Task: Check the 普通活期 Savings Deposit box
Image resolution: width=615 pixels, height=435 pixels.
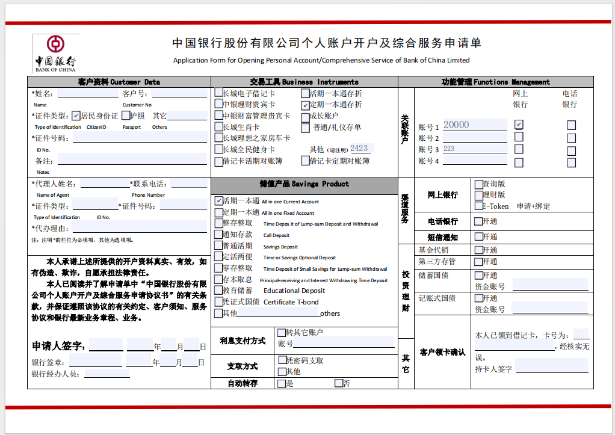Action: 219,245
